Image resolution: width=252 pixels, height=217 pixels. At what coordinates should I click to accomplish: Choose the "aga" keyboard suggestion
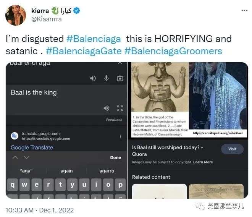pyautogui.click(x=26, y=171)
